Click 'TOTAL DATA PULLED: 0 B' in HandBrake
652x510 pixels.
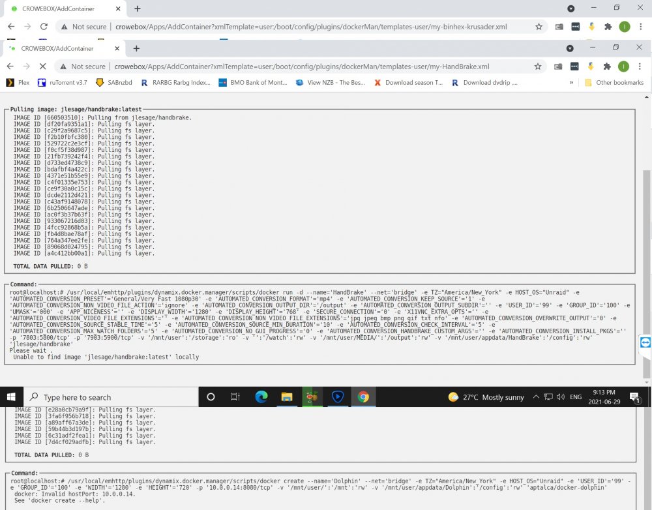tap(50, 266)
